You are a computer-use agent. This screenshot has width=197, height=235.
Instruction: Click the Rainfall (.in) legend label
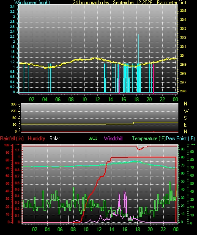coord(12,138)
